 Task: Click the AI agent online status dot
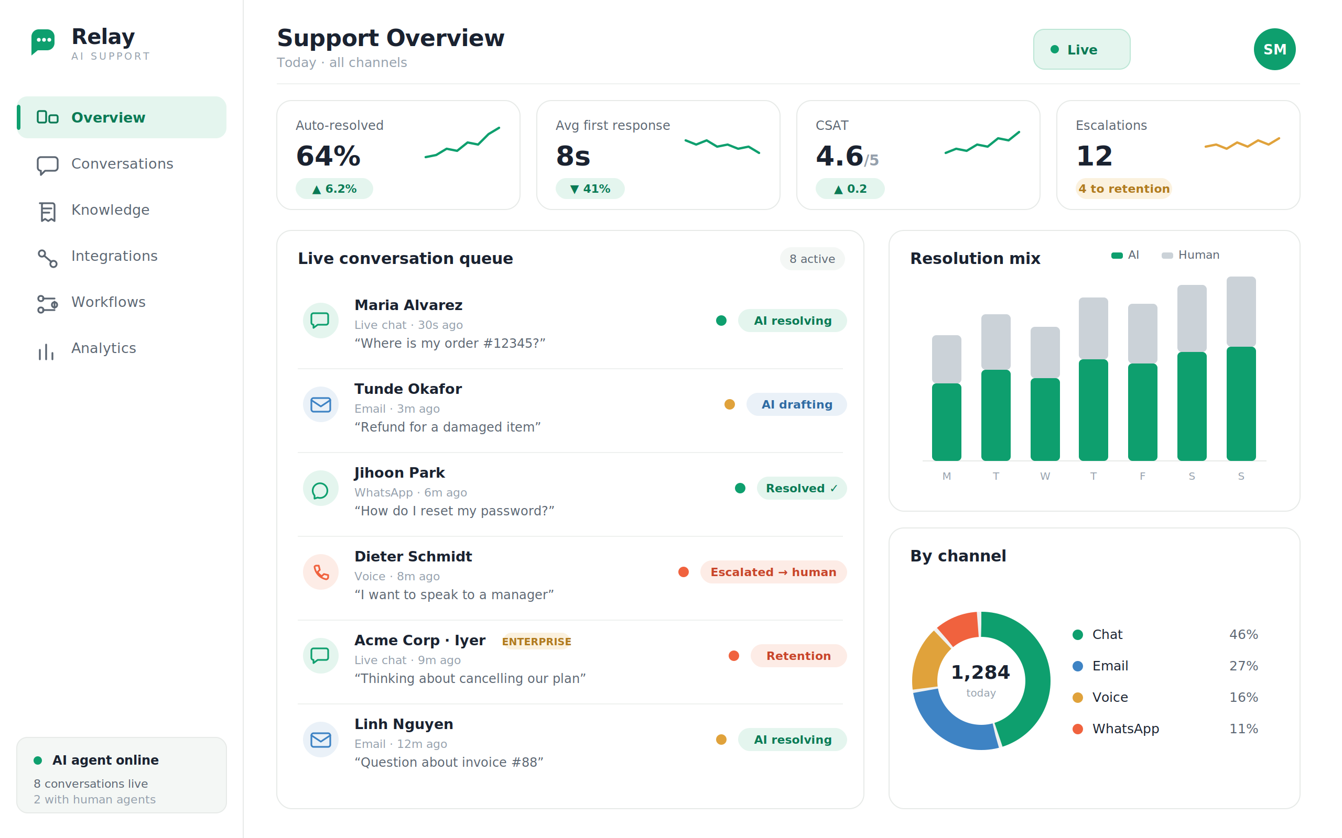38,760
